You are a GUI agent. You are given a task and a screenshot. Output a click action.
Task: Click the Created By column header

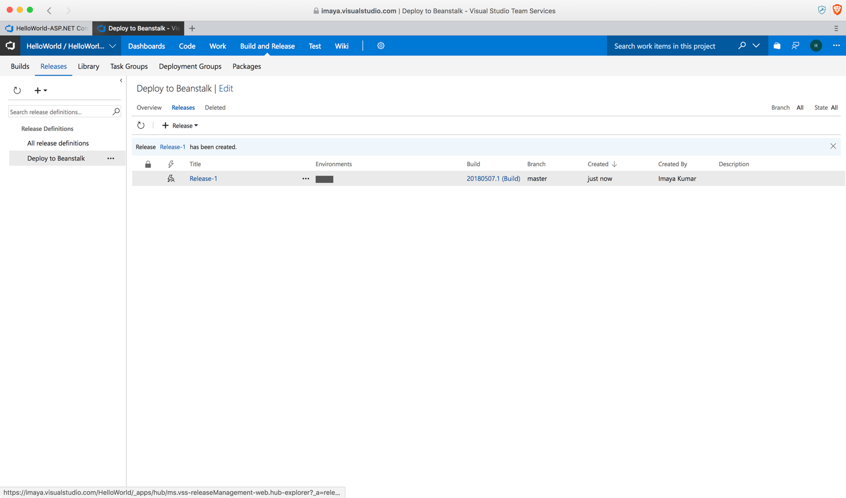673,164
